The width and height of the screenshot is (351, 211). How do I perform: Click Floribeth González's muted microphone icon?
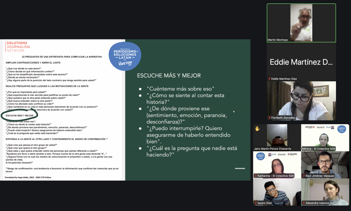coord(269,118)
